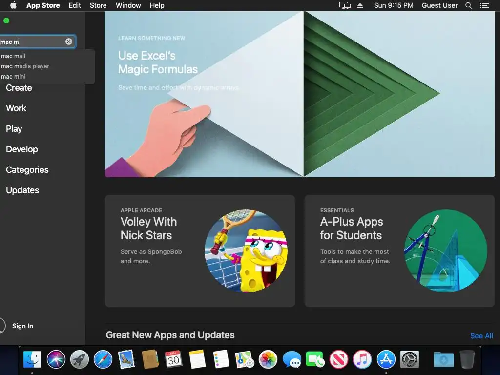Viewport: 500px width, 375px height.
Task: Open Trash in the Dock
Action: tap(467, 359)
